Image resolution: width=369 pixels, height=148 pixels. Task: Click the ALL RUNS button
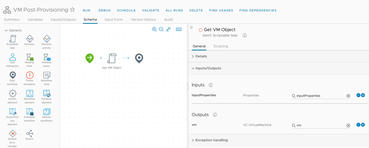pos(174,10)
